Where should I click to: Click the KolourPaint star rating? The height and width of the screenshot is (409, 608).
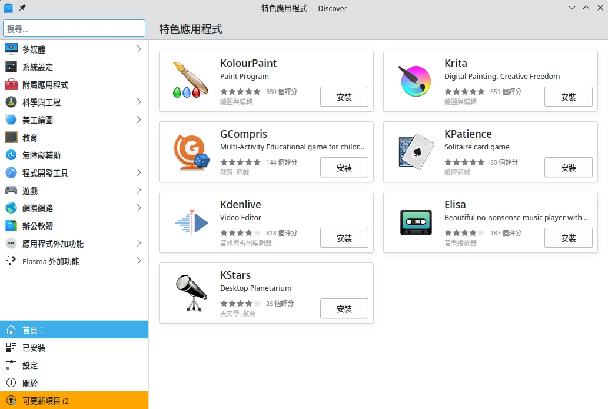[x=240, y=91]
